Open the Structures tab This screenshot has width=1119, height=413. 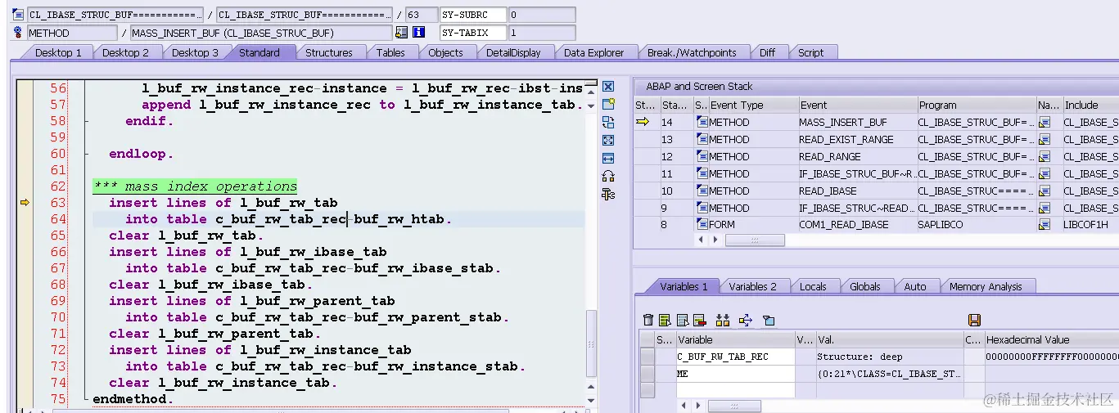pyautogui.click(x=328, y=52)
